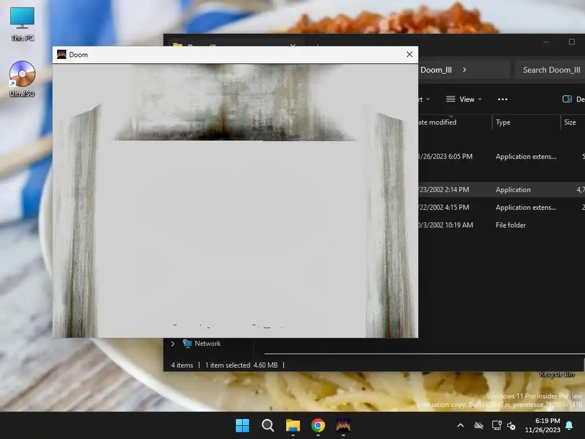Click the OneDrive cloud tray icon
Image resolution: width=585 pixels, height=439 pixels.
pos(479,425)
